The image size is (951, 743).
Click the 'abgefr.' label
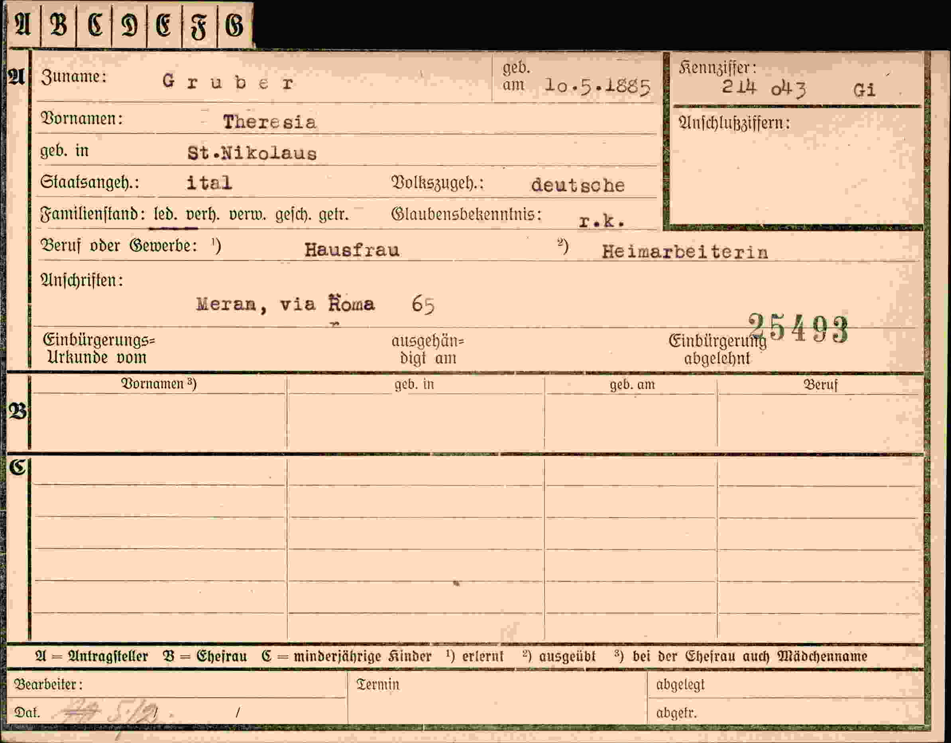tap(676, 713)
